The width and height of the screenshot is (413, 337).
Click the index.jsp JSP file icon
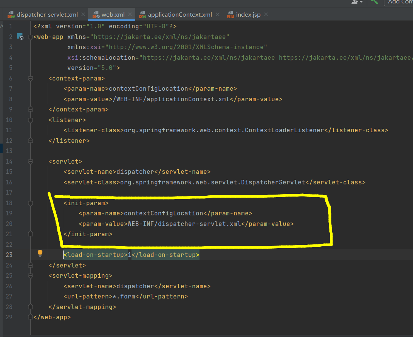pos(230,15)
